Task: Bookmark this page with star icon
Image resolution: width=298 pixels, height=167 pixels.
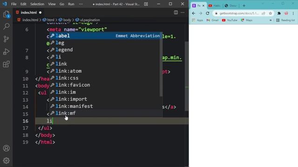Action: click(271, 13)
